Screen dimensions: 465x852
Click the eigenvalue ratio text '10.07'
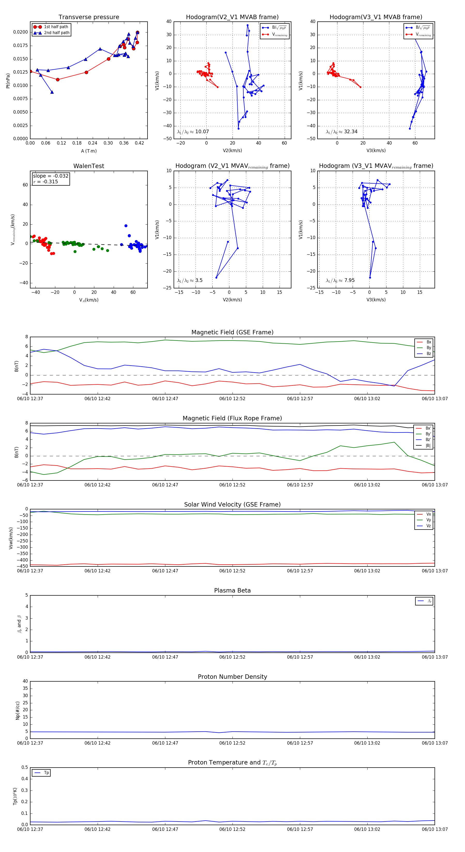(202, 132)
